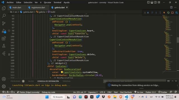Stop the debug session
Viewport: 179px width, 100px height.
point(172,12)
